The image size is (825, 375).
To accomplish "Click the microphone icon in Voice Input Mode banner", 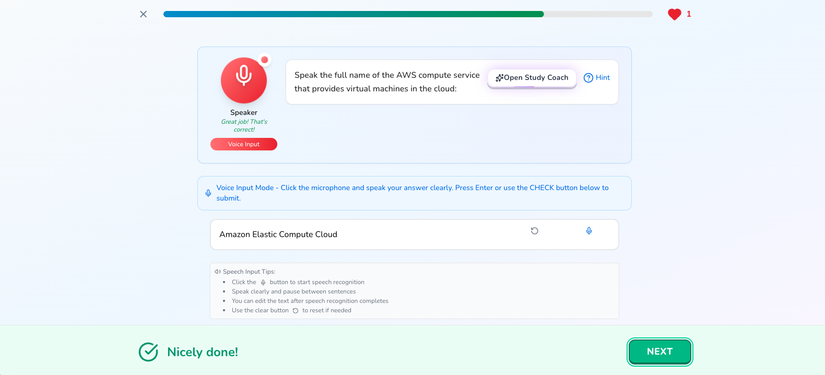I will click(208, 193).
